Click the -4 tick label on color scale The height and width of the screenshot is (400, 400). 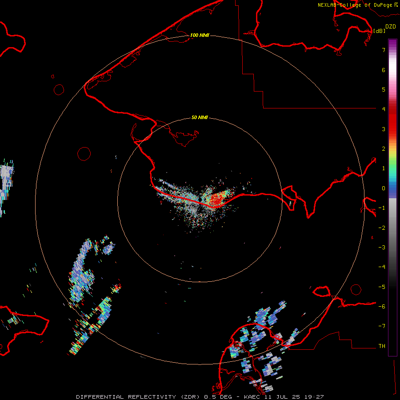pos(382,267)
